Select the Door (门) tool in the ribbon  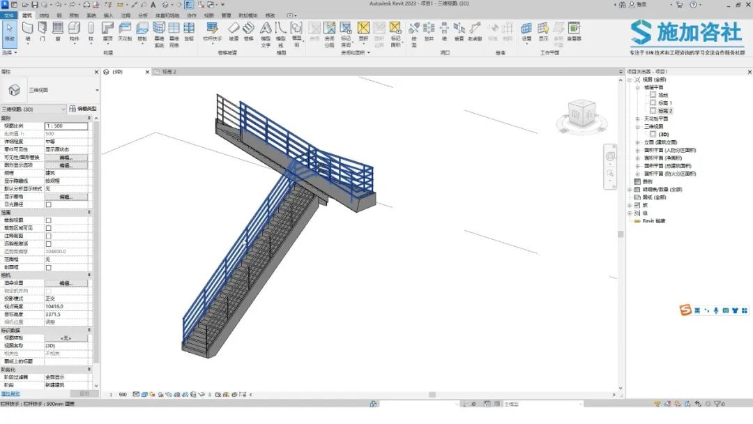click(x=43, y=31)
